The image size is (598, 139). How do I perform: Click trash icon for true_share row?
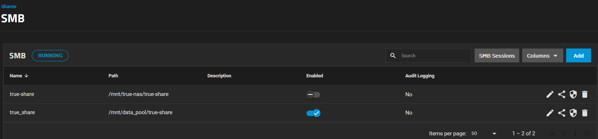coord(585,113)
